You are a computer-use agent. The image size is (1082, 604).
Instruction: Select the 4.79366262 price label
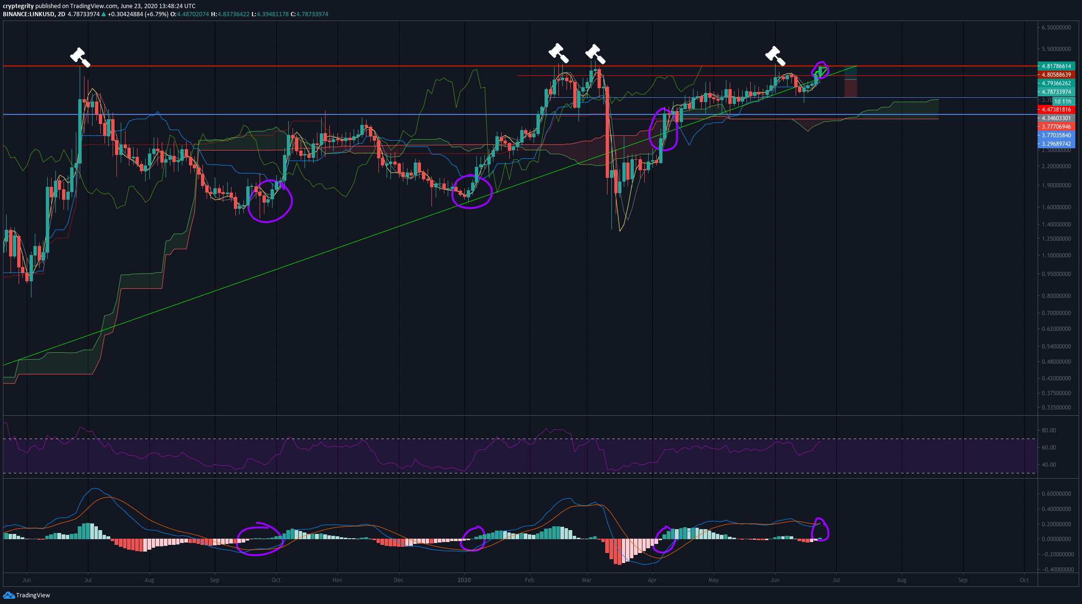tap(1055, 83)
